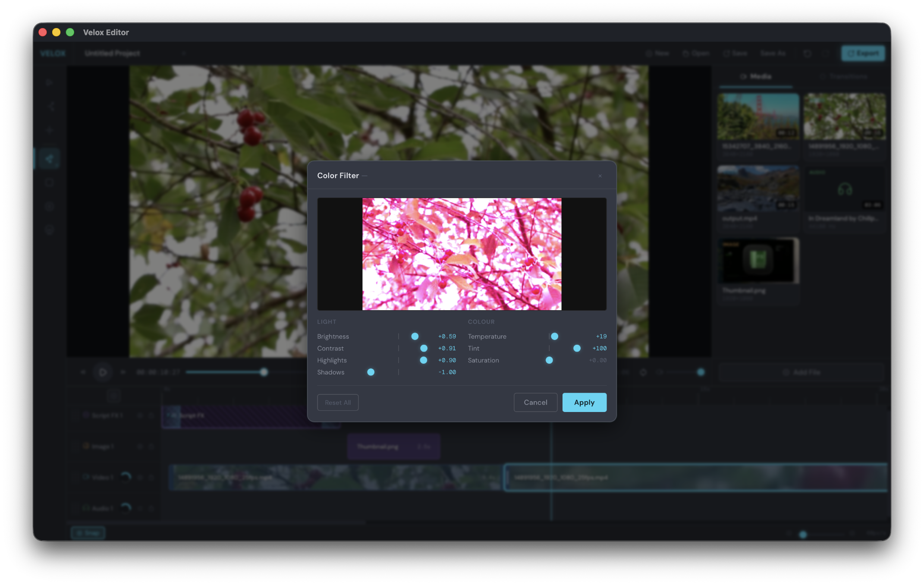Apply the color filter
Image resolution: width=924 pixels, height=585 pixels.
pos(584,403)
